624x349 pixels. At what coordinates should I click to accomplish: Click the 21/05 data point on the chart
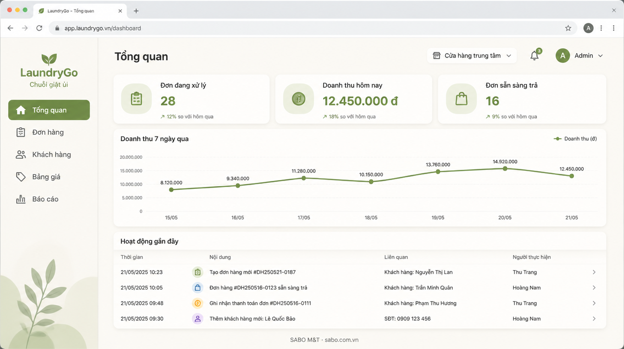coord(572,176)
